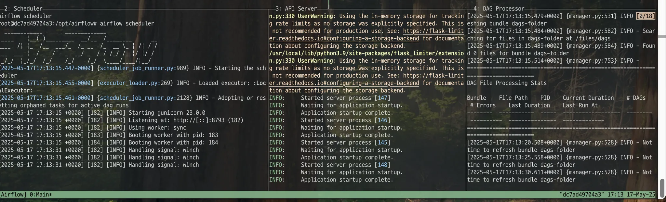Screen dimensions: 666x202
Task: Click timestamp '2025-05-17T17:13:25.558+0000' in DAG Processor
Action: pos(515,158)
